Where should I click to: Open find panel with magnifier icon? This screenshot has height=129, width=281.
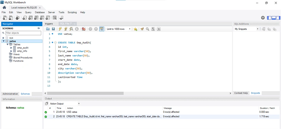(x=147, y=29)
